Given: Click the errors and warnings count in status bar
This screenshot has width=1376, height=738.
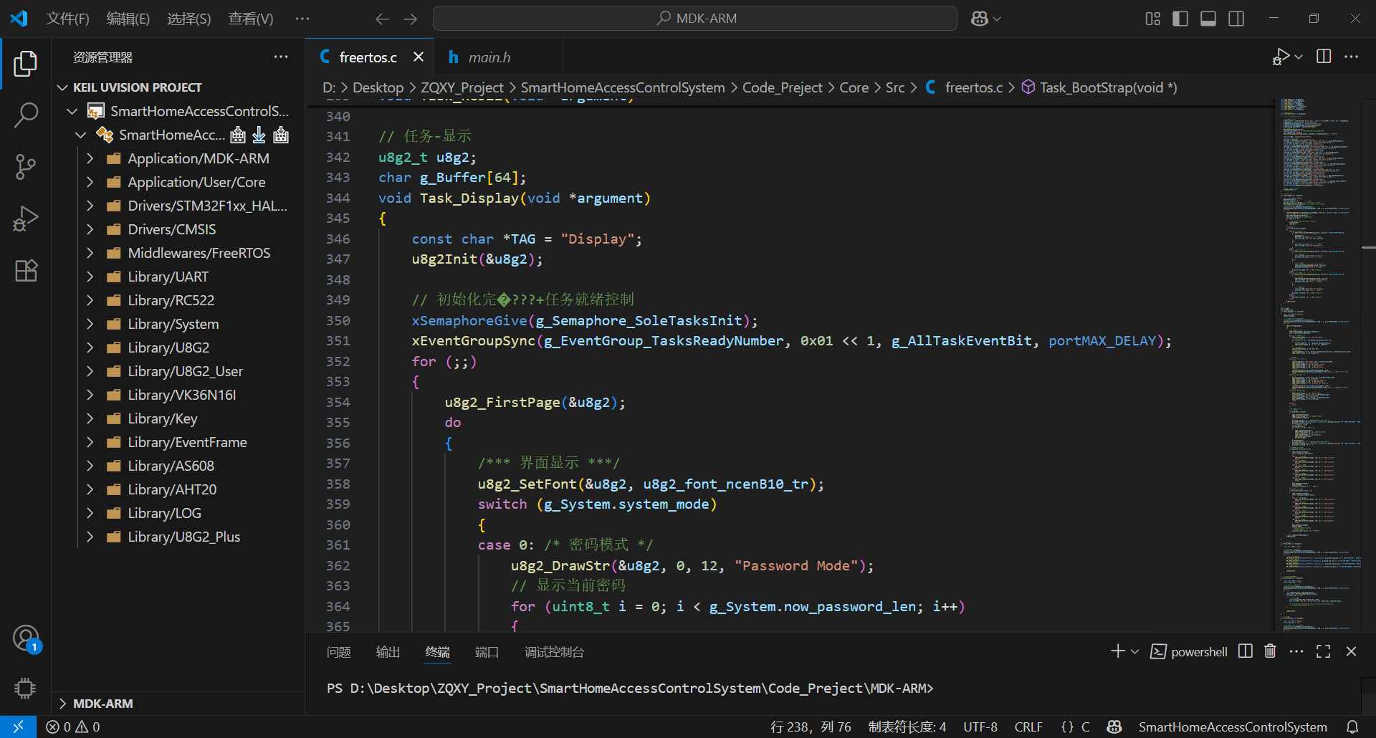Looking at the screenshot, I should pos(73,727).
